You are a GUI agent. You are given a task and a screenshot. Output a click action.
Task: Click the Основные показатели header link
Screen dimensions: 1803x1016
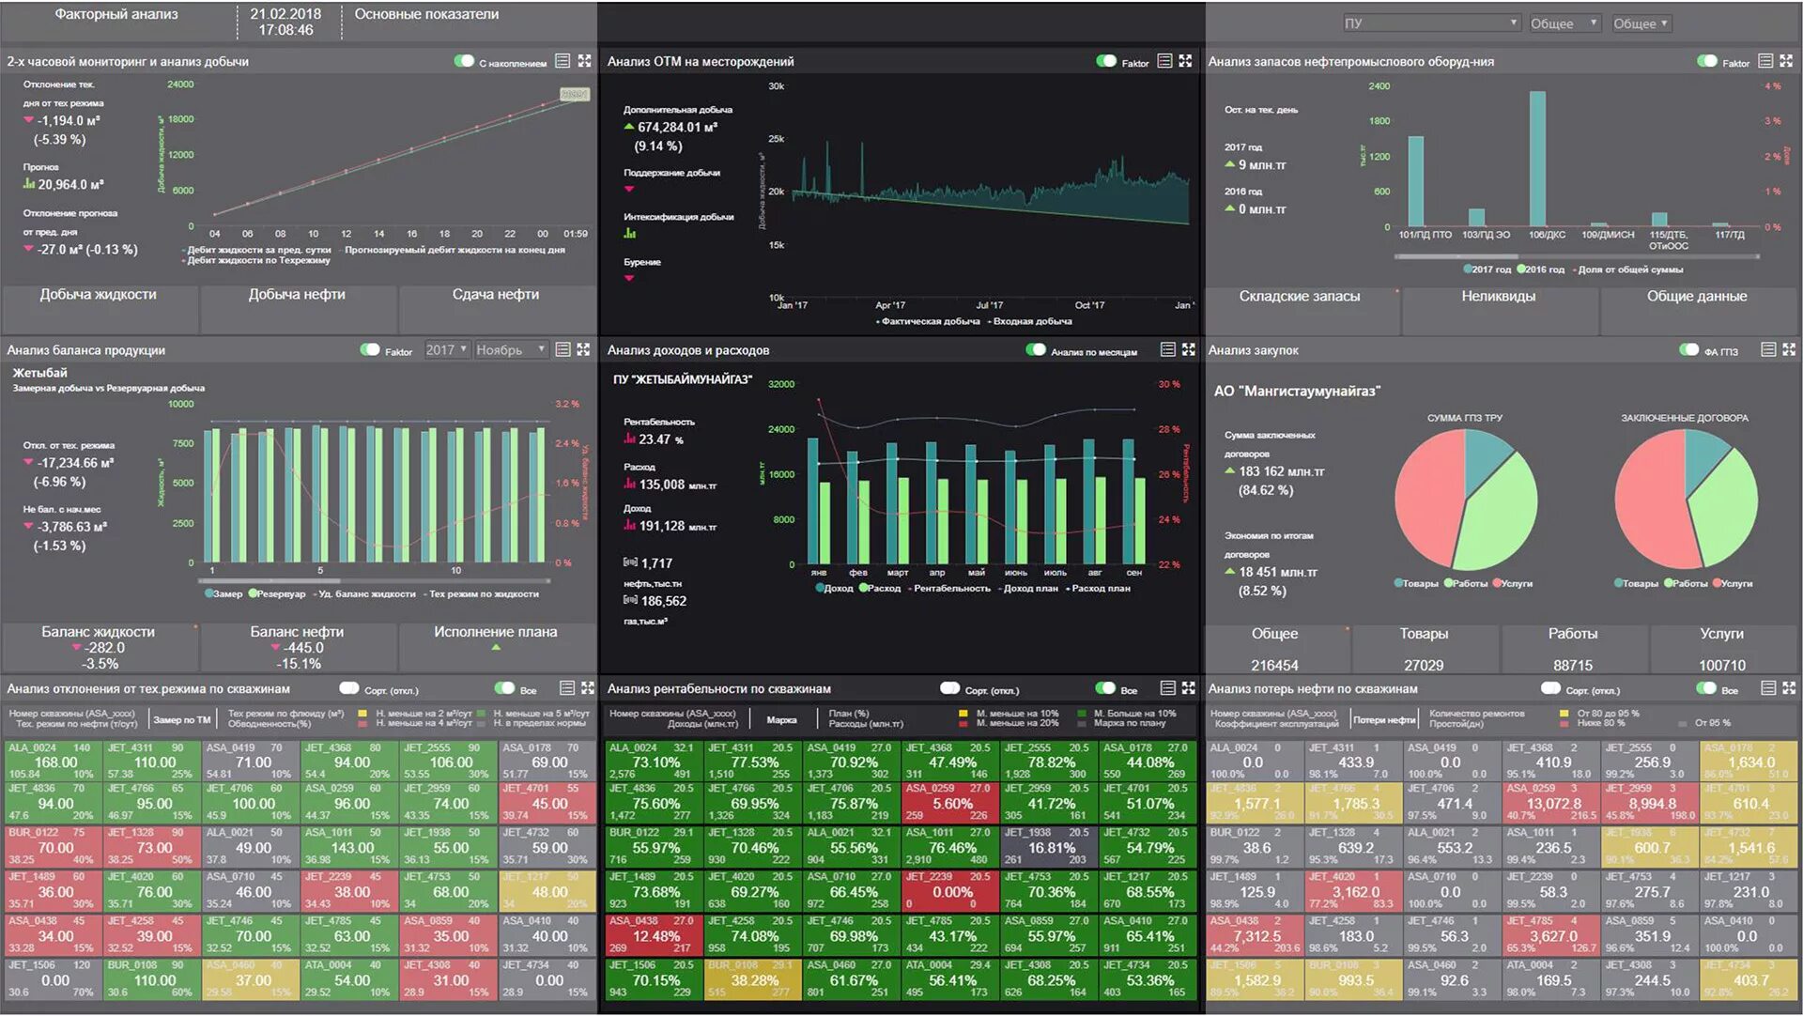click(426, 14)
